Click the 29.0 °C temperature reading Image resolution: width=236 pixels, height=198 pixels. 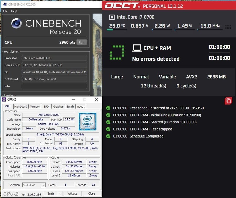pyautogui.click(x=117, y=26)
